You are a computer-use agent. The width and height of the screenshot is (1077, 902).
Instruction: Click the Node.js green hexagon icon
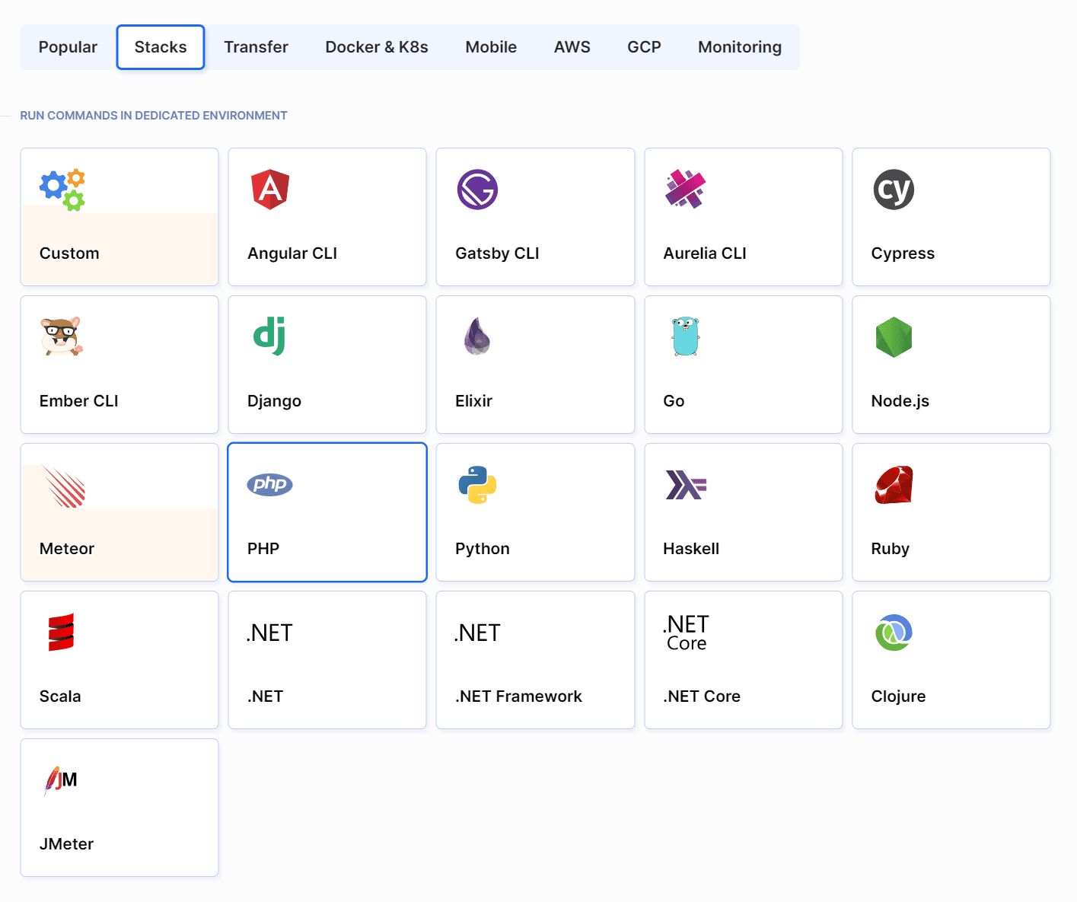894,336
